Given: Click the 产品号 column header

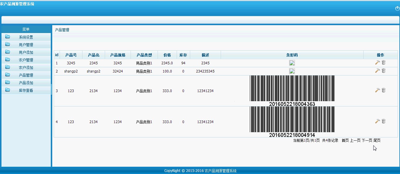Looking at the screenshot, I should coord(71,55).
